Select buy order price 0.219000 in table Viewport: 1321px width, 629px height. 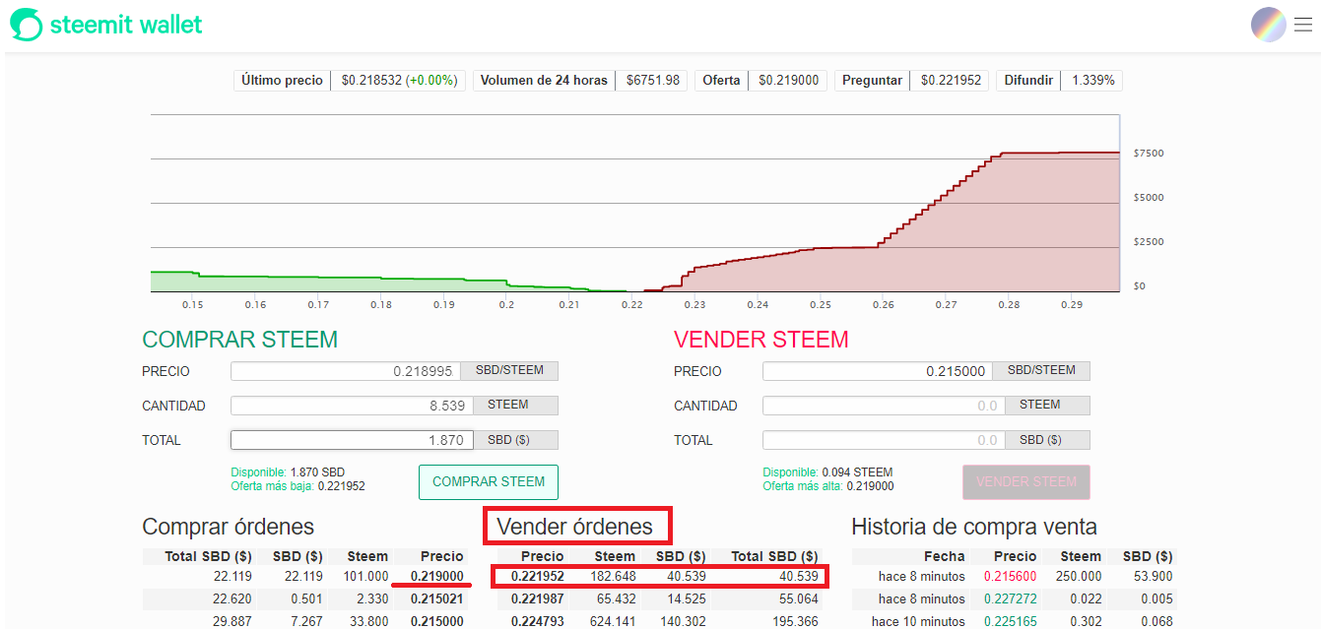437,576
